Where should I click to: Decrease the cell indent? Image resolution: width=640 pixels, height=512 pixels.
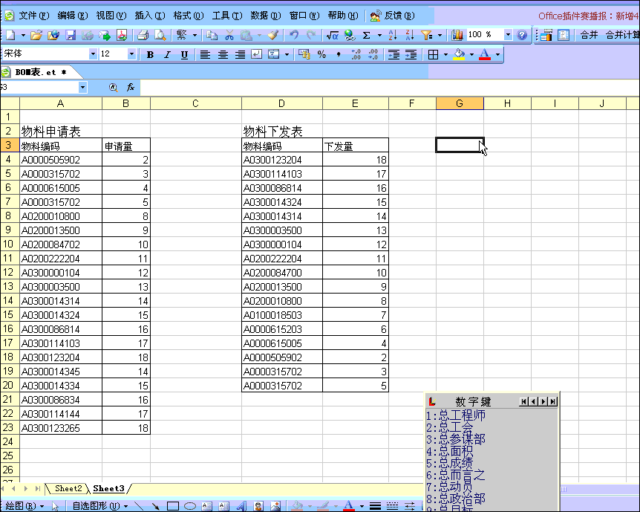pos(394,54)
